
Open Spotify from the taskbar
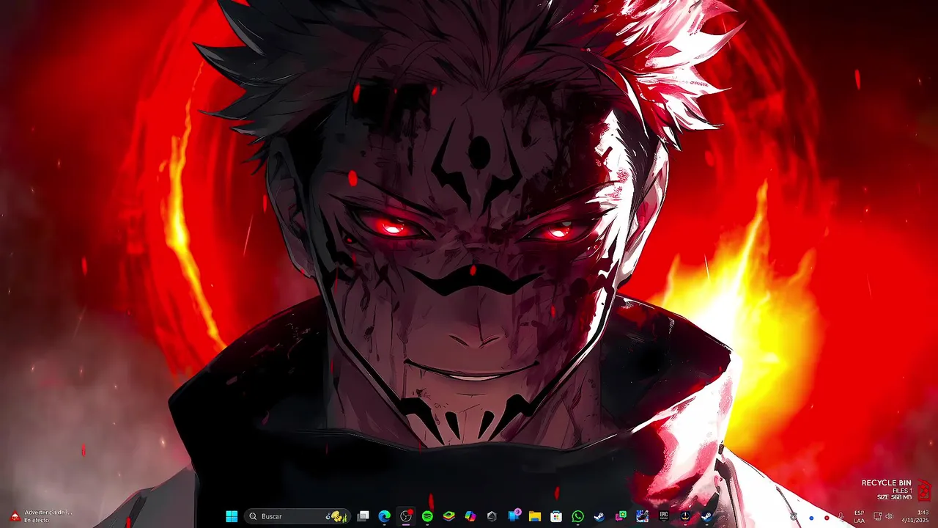point(427,516)
